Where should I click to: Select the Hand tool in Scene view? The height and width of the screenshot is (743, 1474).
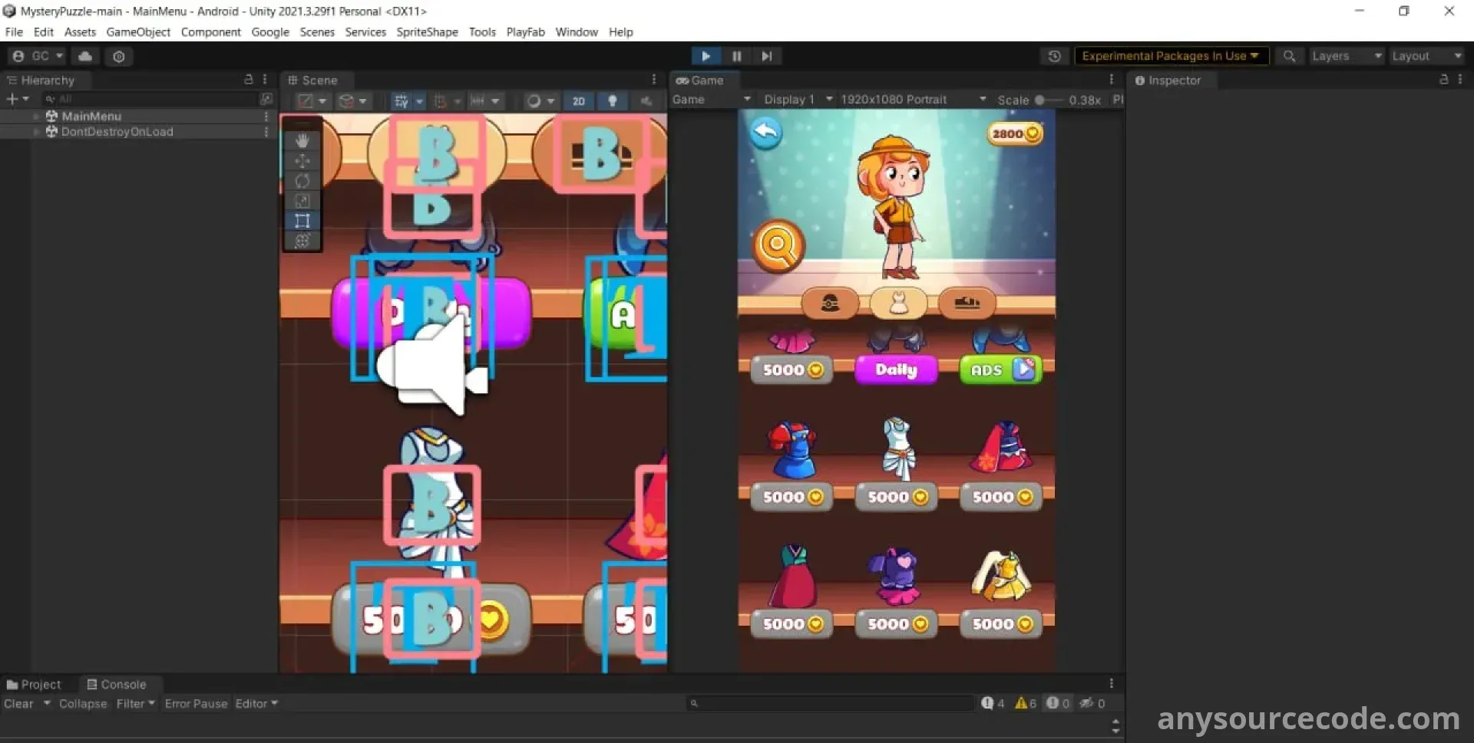(x=302, y=140)
